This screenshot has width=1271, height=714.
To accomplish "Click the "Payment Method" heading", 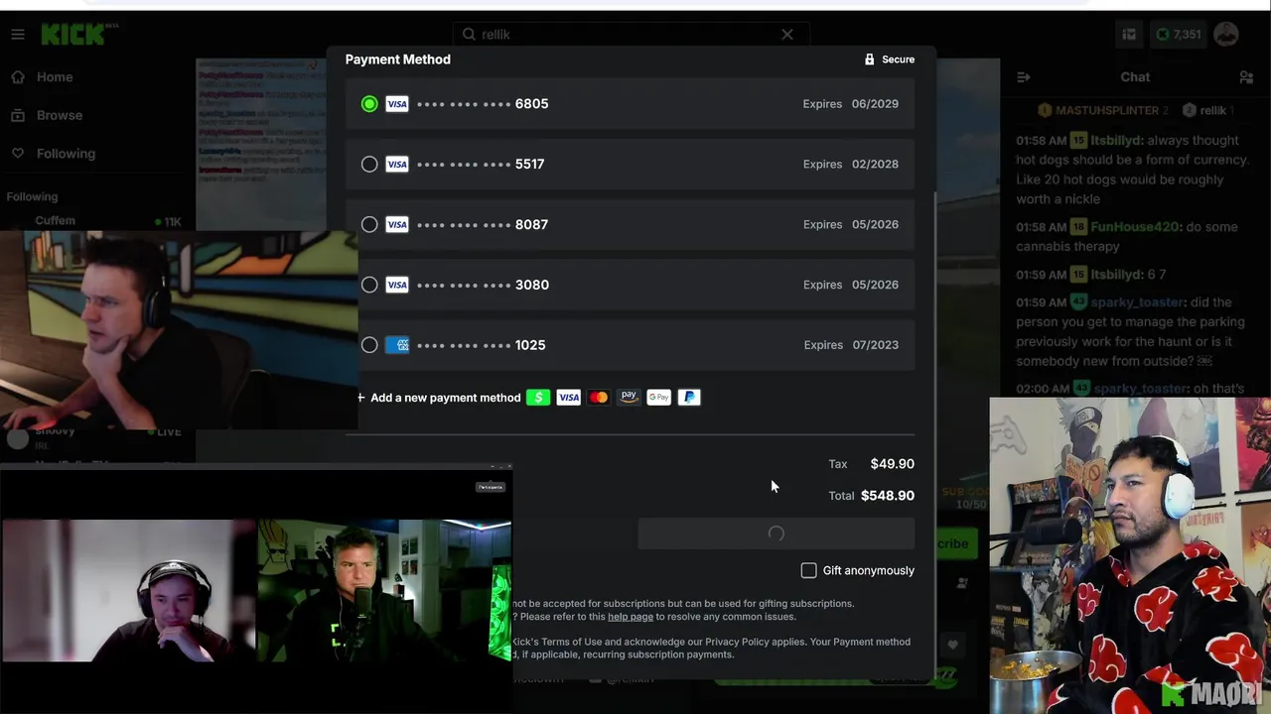I will (x=398, y=59).
